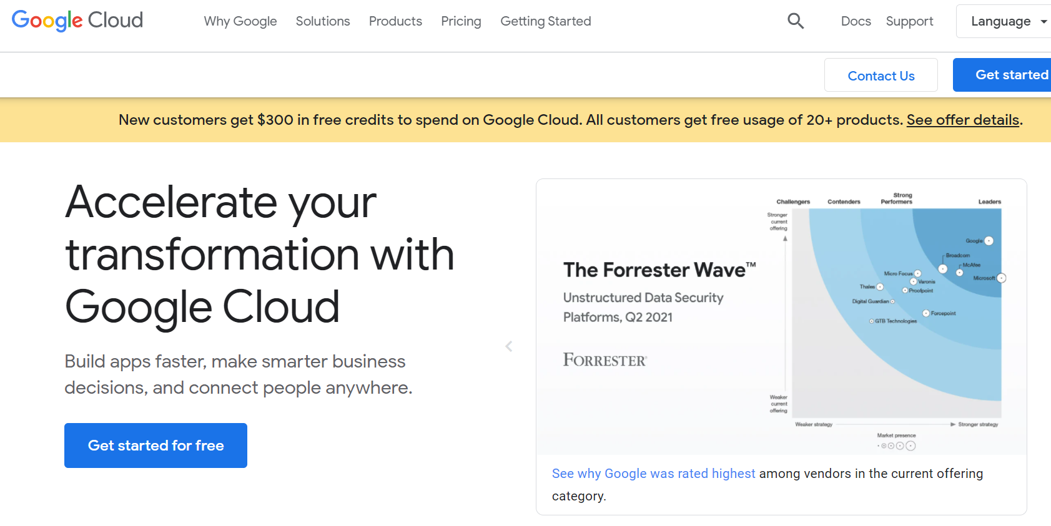The image size is (1051, 526).
Task: Open the Language dropdown
Action: click(1004, 21)
